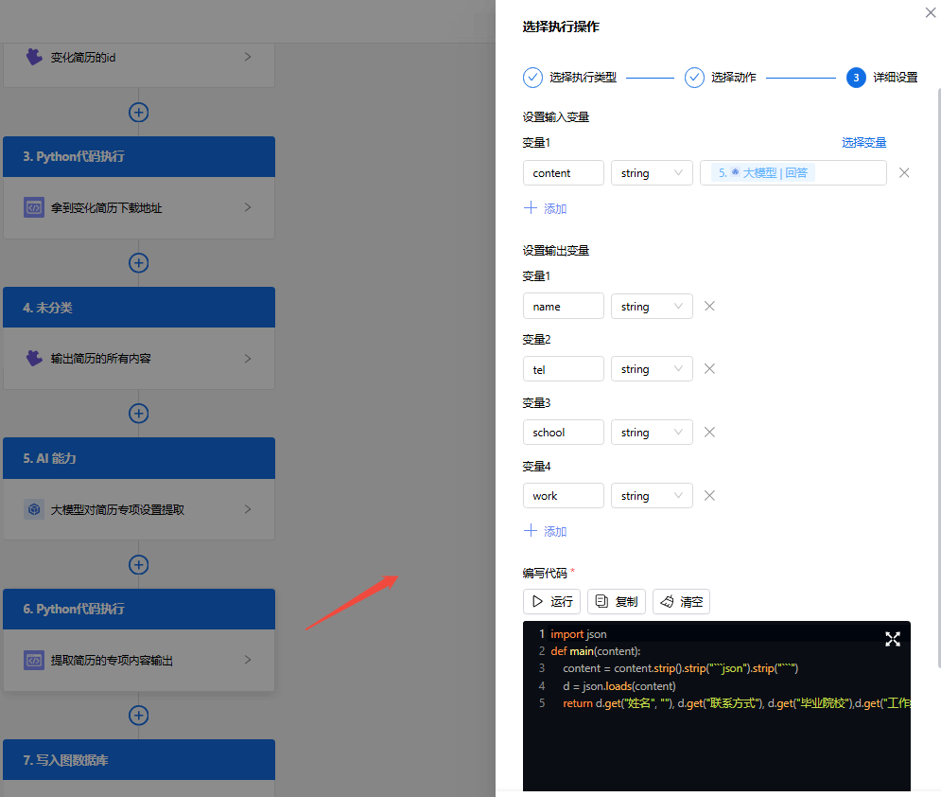Edit the school output variable field
941x797 pixels.
click(x=563, y=433)
